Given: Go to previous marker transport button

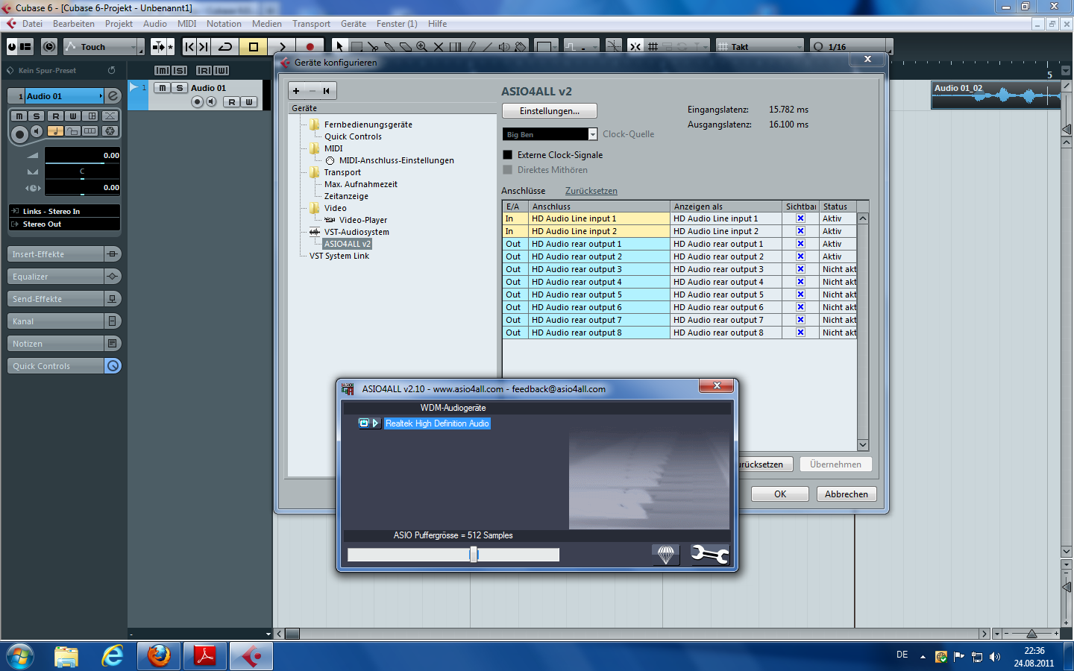Looking at the screenshot, I should tap(189, 46).
